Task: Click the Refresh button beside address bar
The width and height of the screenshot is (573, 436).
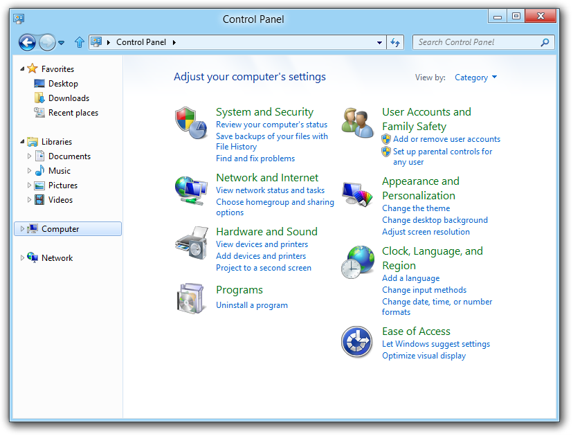Action: (x=395, y=42)
